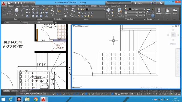Image resolution: width=182 pixels, height=102 pixels.
Task: Expand the Properties panel
Action: 130,19
